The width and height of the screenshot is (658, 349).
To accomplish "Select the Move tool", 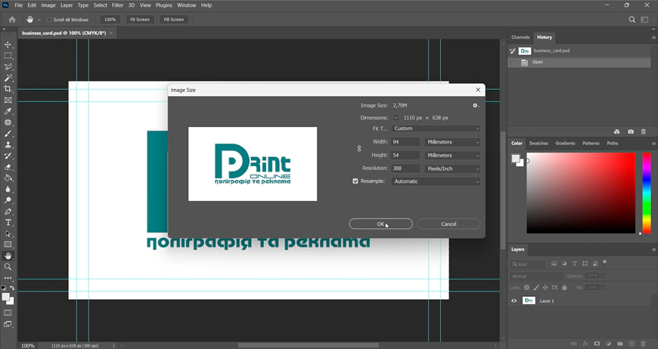I will tap(8, 45).
